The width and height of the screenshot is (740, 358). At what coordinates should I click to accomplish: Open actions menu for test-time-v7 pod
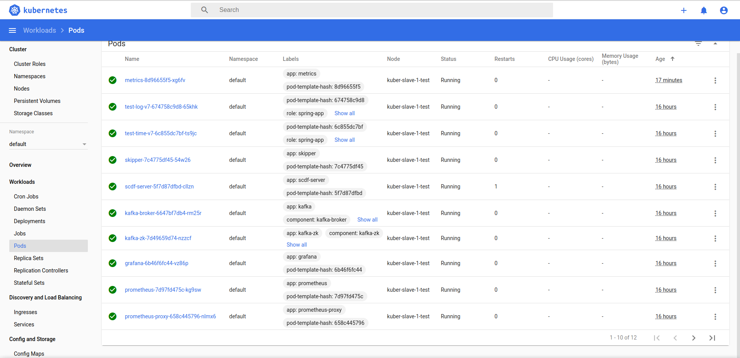[715, 134]
